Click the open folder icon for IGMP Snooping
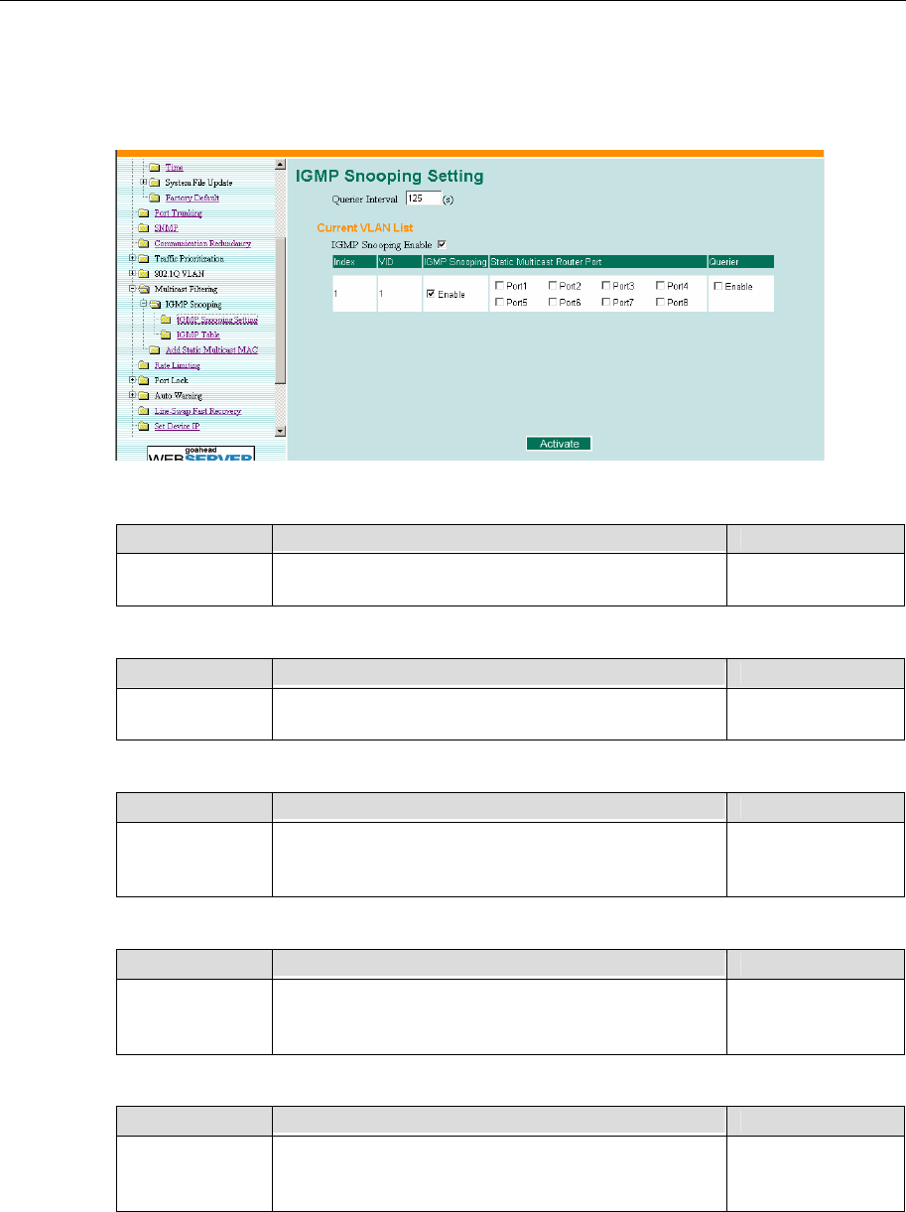 pyautogui.click(x=155, y=304)
